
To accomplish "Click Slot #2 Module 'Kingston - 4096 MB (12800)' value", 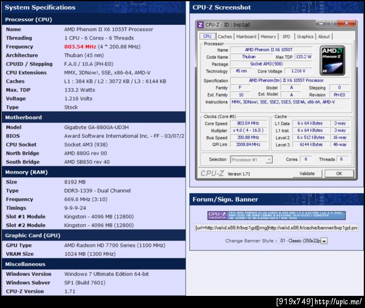I will click(x=99, y=225).
